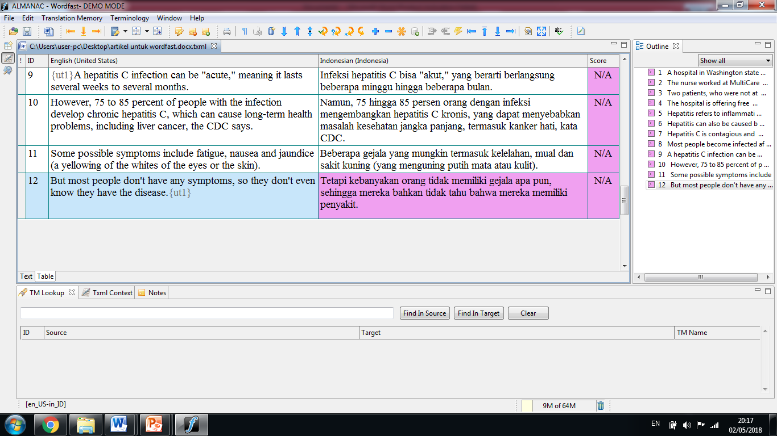Click the printer icon in the toolbar

(x=227, y=32)
